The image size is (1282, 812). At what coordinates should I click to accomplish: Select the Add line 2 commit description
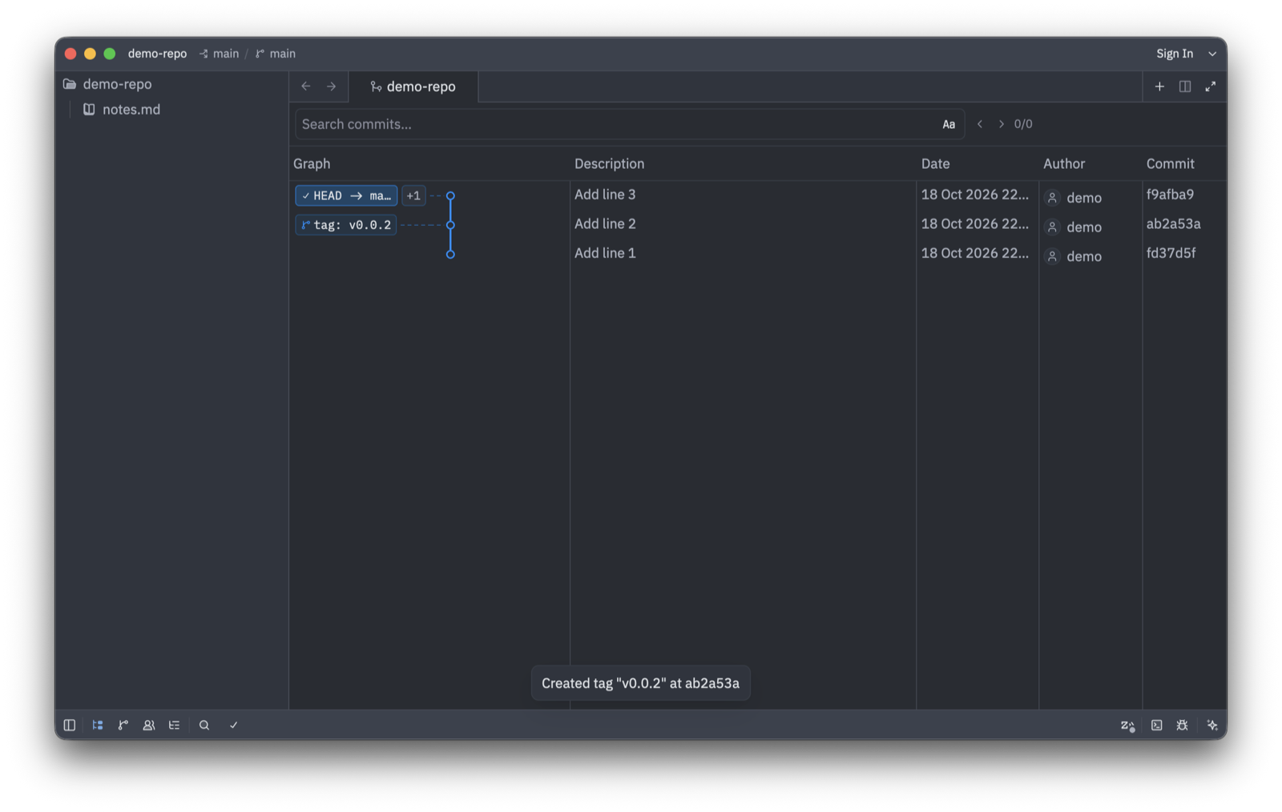point(605,223)
